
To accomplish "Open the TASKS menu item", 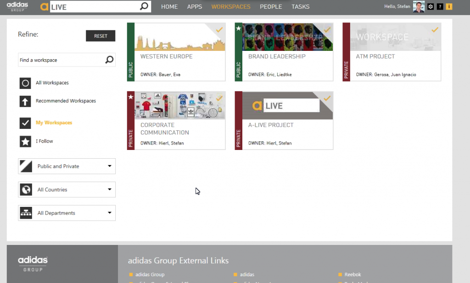I will click(300, 7).
